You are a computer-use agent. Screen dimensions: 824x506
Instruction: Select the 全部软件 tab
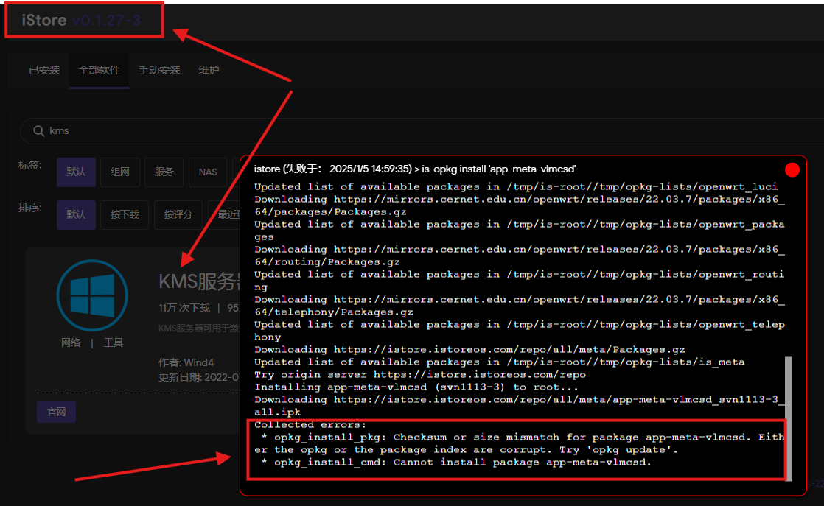pyautogui.click(x=99, y=71)
